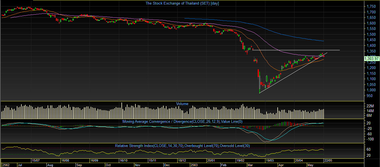Click the 1,250 price axis label
This screenshot has height=167, width=380.
(371, 62)
